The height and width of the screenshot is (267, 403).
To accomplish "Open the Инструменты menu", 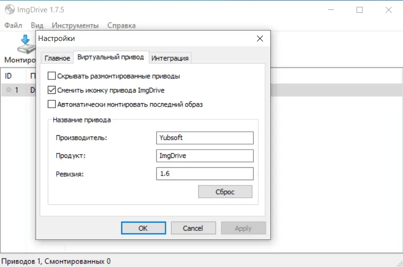I will (75, 25).
